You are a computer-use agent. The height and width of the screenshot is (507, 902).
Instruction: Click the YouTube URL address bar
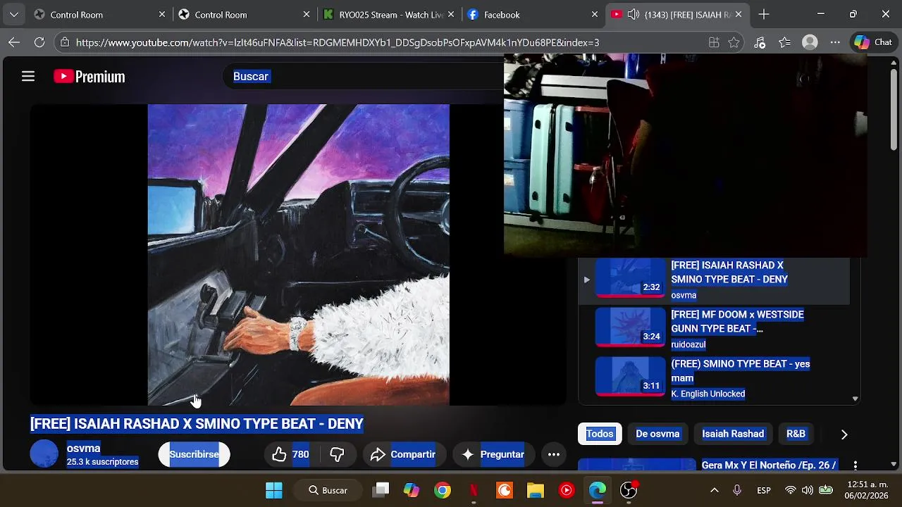click(337, 42)
